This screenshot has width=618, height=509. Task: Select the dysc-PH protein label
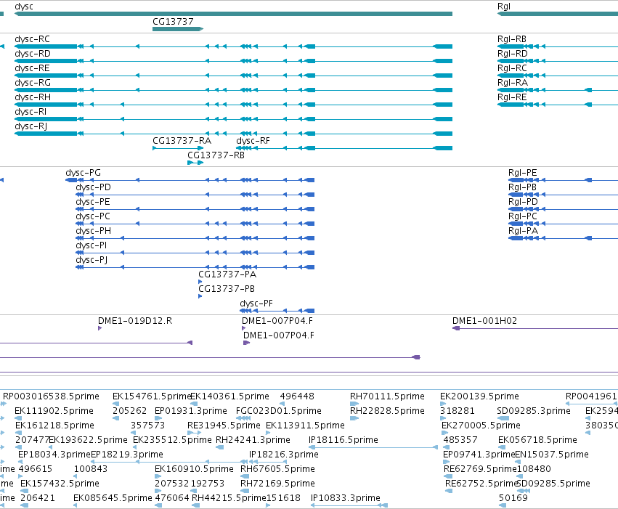(94, 231)
